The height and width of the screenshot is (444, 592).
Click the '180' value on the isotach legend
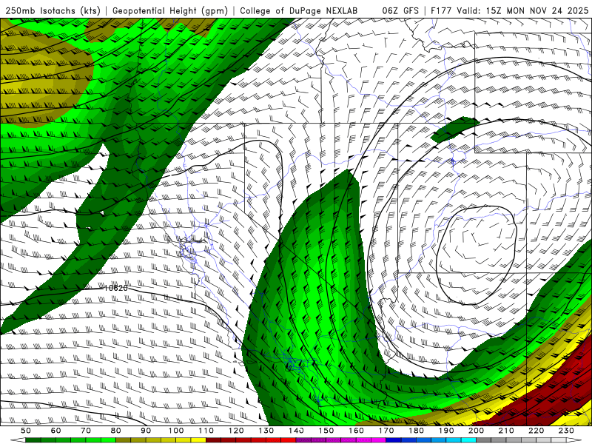click(416, 431)
